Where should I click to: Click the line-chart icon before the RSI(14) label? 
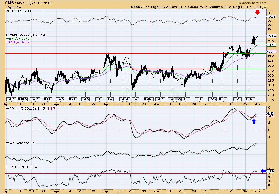click(7, 11)
